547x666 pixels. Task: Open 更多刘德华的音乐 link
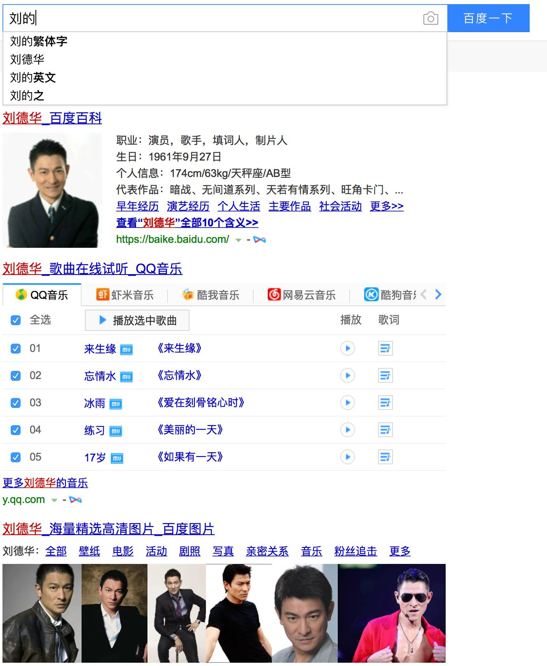coord(45,483)
